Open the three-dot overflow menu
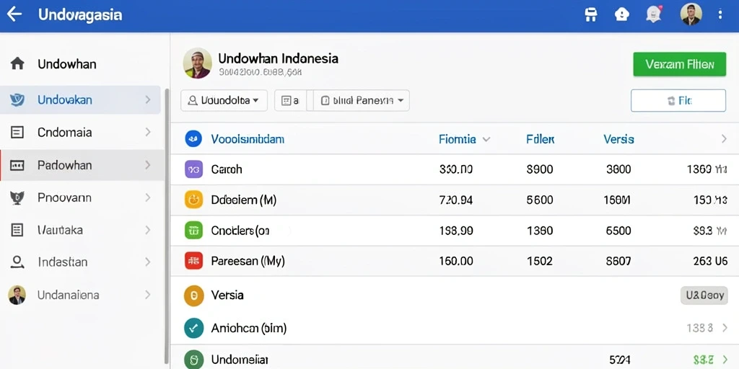739x369 pixels. tap(720, 14)
